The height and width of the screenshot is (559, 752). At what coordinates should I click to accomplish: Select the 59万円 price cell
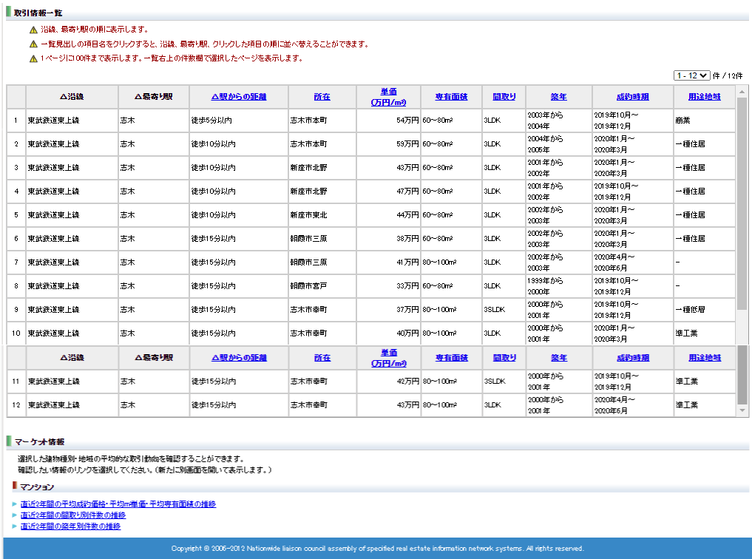pos(388,144)
